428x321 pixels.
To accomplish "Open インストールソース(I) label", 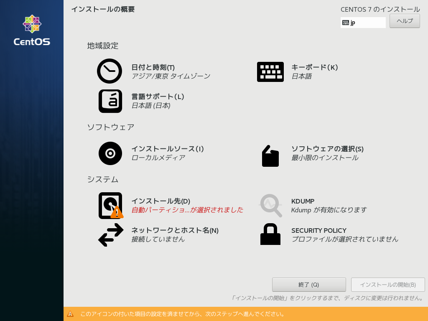I will 168,149.
